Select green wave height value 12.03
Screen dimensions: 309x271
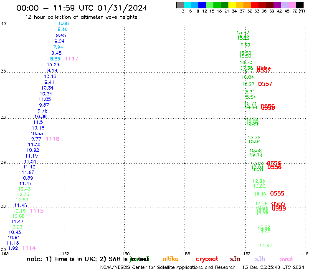[x=16, y=227]
